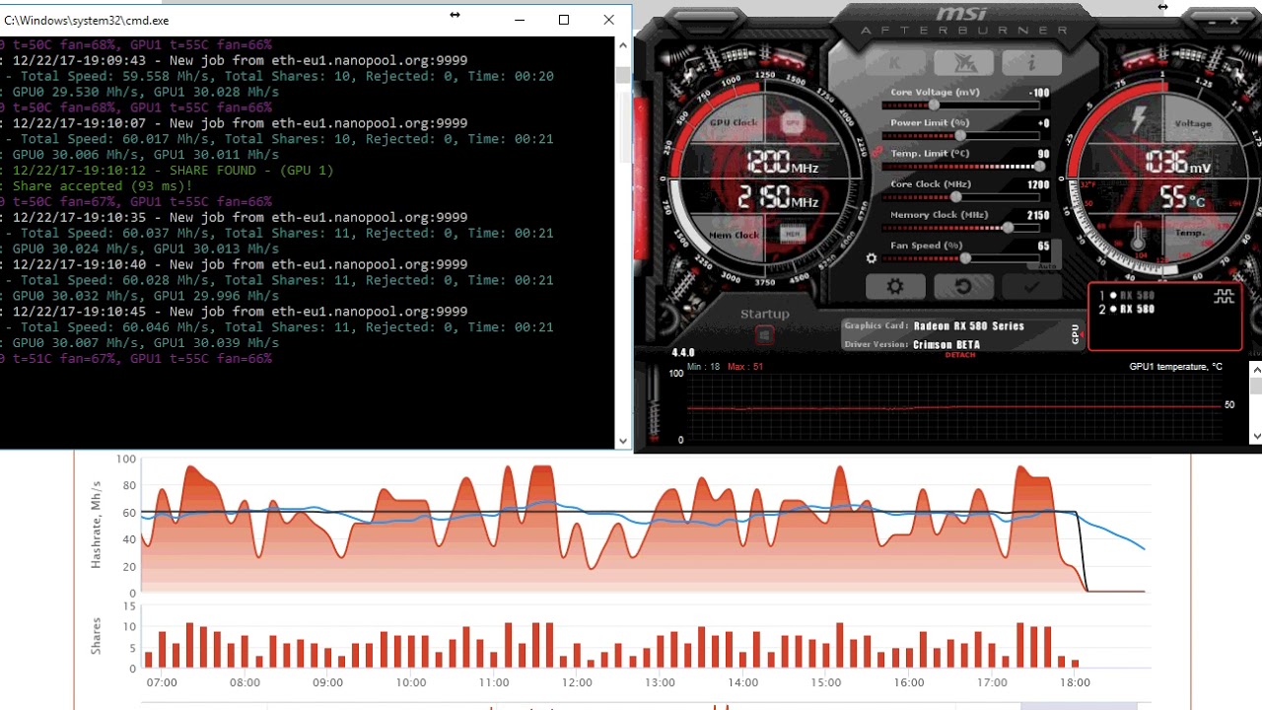Viewport: 1262px width, 710px height.
Task: Click cmd window scrollbar up arrow
Action: pyautogui.click(x=622, y=44)
